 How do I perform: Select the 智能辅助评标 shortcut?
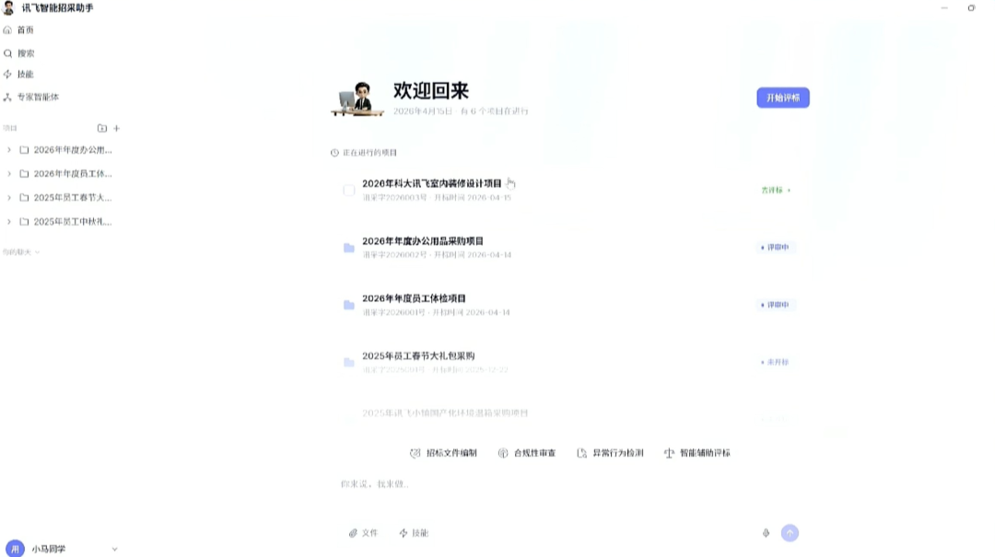[x=697, y=453]
